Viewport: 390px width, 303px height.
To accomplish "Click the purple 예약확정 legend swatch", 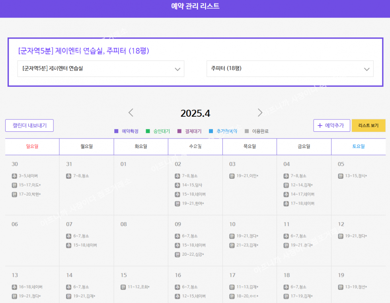I will tap(116, 131).
